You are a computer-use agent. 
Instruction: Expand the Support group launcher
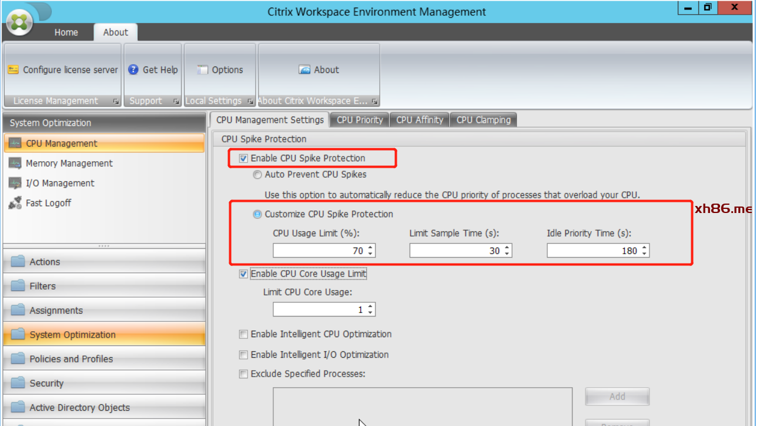[x=176, y=101]
